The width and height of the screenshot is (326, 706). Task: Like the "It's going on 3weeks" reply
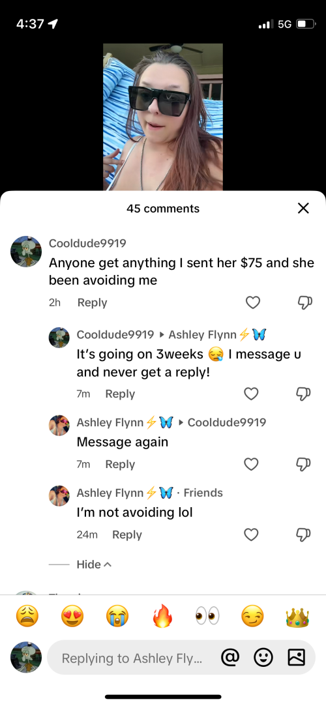point(251,394)
